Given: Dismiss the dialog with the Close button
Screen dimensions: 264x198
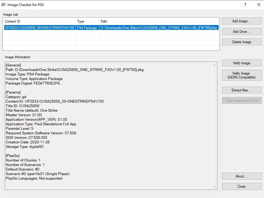Looking at the screenshot, I should point(242,187).
